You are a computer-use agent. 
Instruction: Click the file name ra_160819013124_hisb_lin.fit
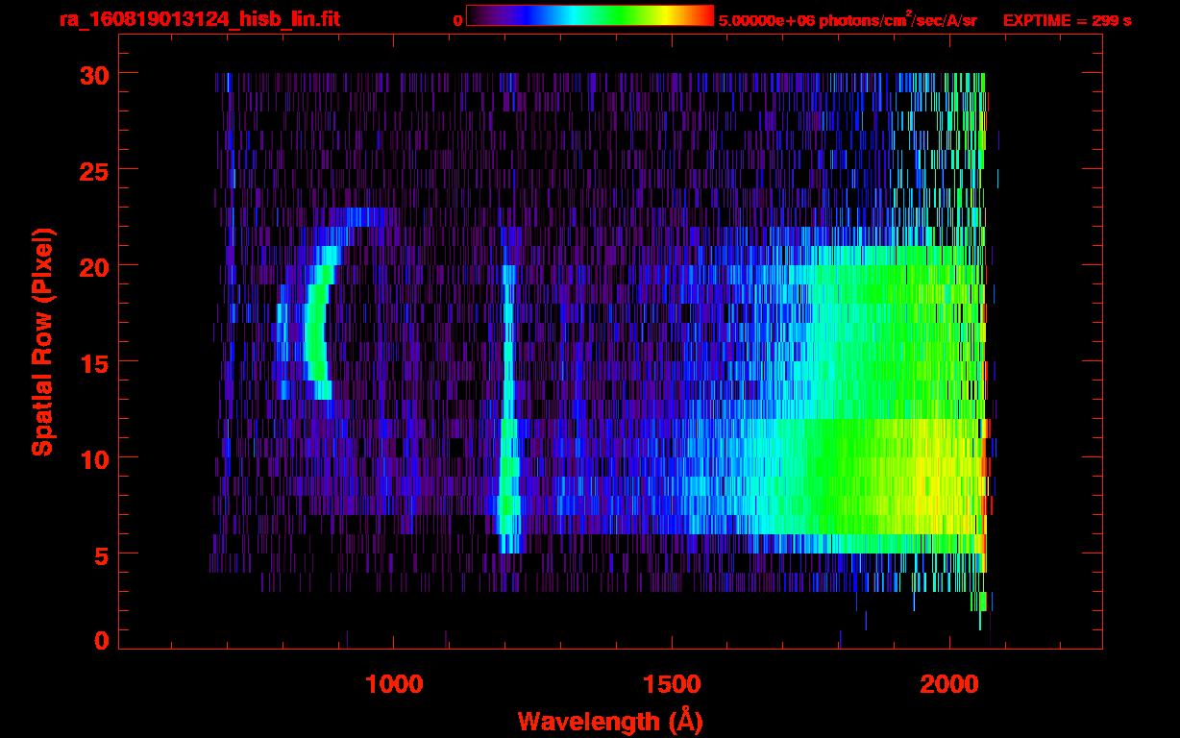click(199, 18)
